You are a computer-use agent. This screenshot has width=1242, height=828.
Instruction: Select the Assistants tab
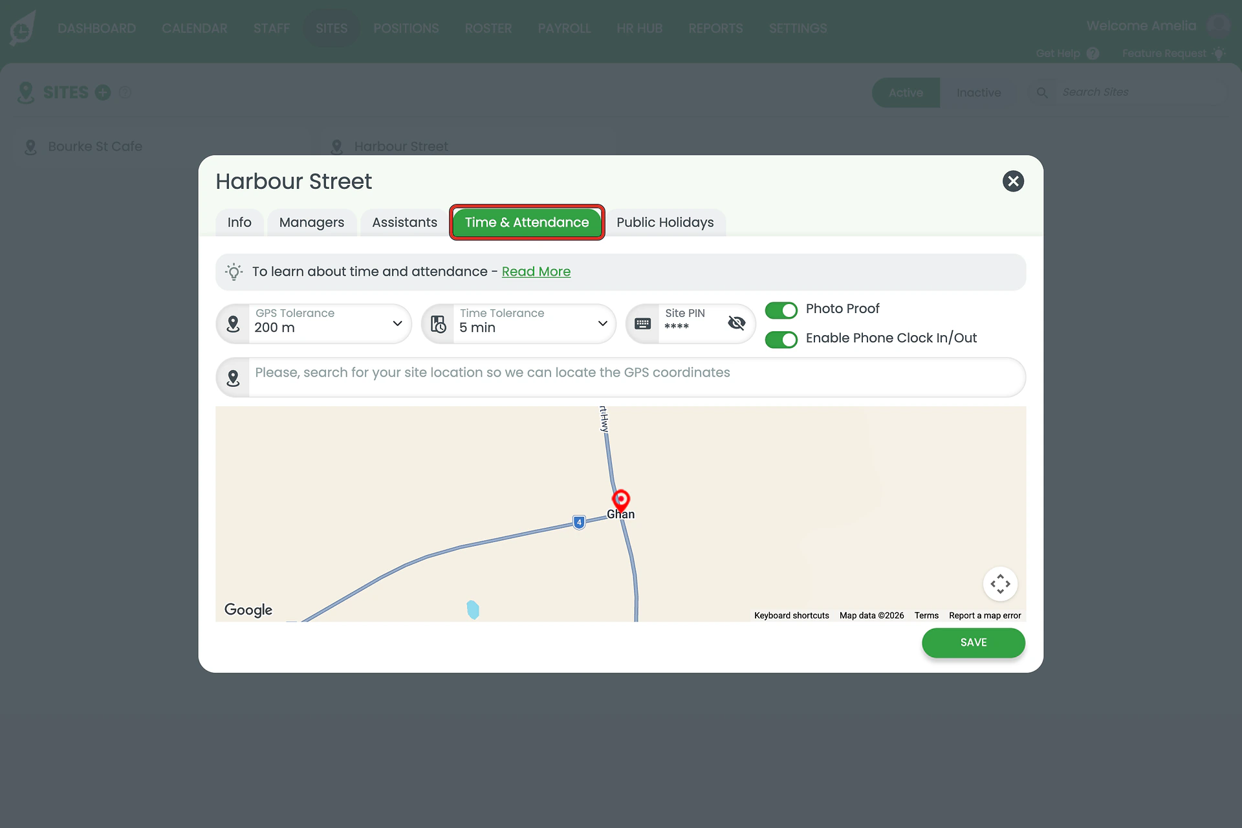click(x=404, y=223)
